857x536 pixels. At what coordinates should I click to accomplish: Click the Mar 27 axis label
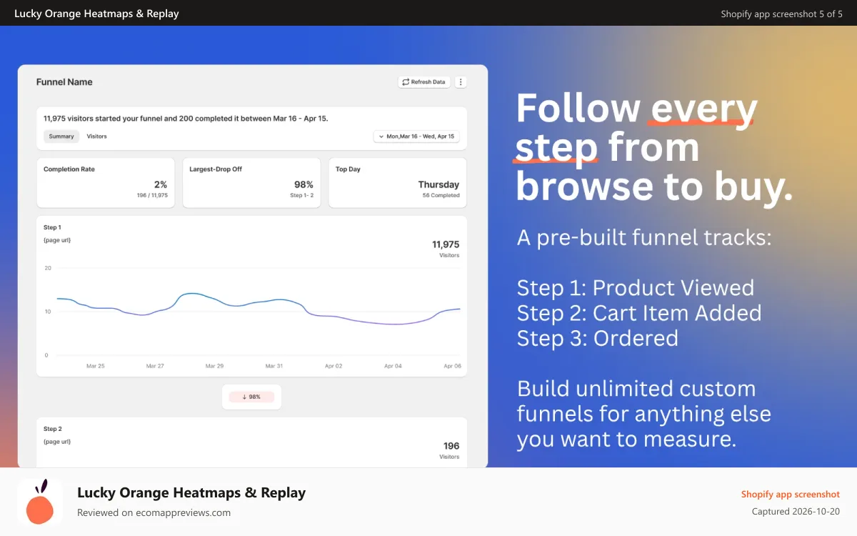(155, 366)
